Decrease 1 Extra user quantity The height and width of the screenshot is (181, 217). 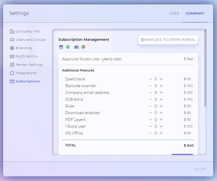pyautogui.click(x=150, y=127)
